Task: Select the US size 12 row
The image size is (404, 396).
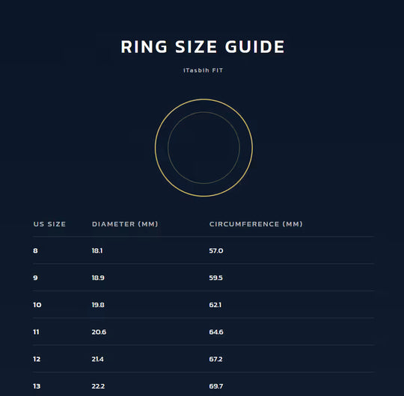Action: click(203, 359)
